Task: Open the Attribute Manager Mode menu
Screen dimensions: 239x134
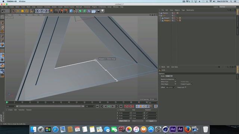Action: [163, 67]
